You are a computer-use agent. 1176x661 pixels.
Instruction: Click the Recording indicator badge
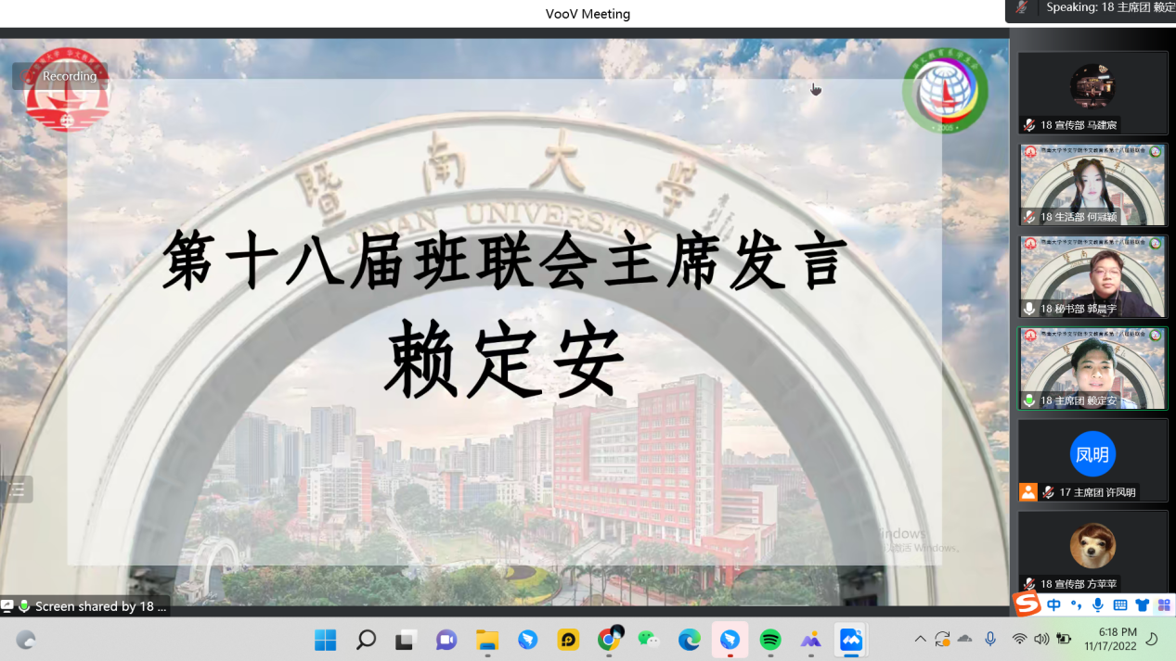pos(60,76)
